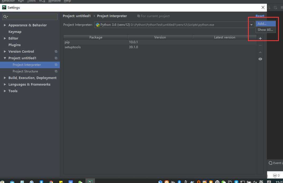The image size is (283, 183).
Task: Click the project-level icon beside Project Interpreter
Action: 56,65
